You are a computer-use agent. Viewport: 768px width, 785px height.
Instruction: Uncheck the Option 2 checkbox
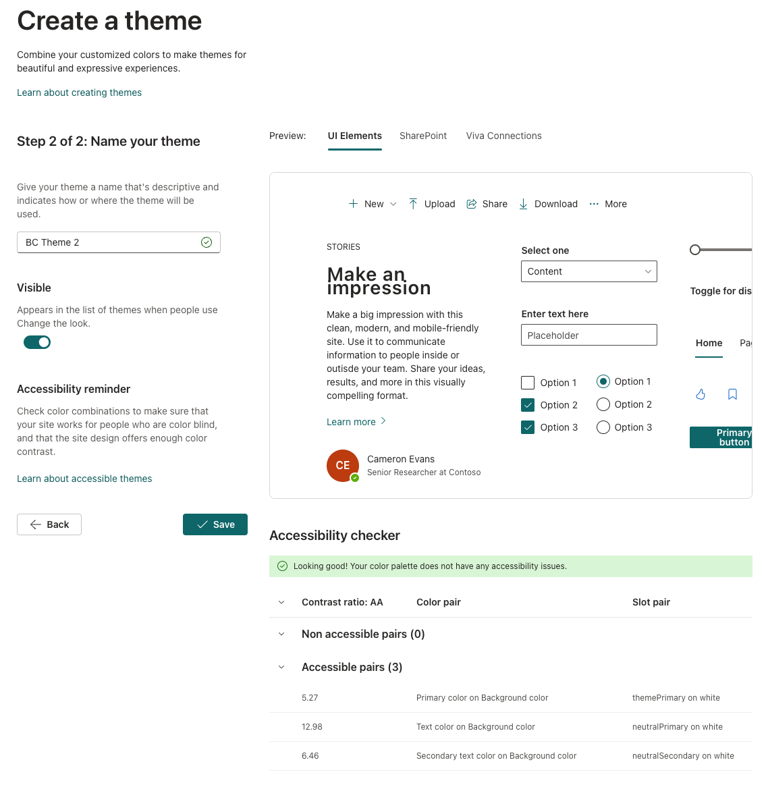click(x=528, y=404)
